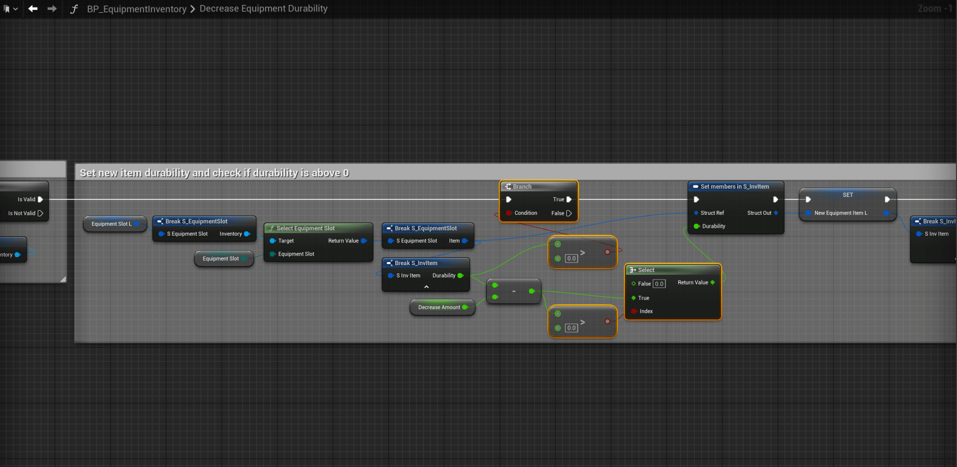Click the False value field on Select node
The height and width of the screenshot is (467, 957).
(x=659, y=284)
